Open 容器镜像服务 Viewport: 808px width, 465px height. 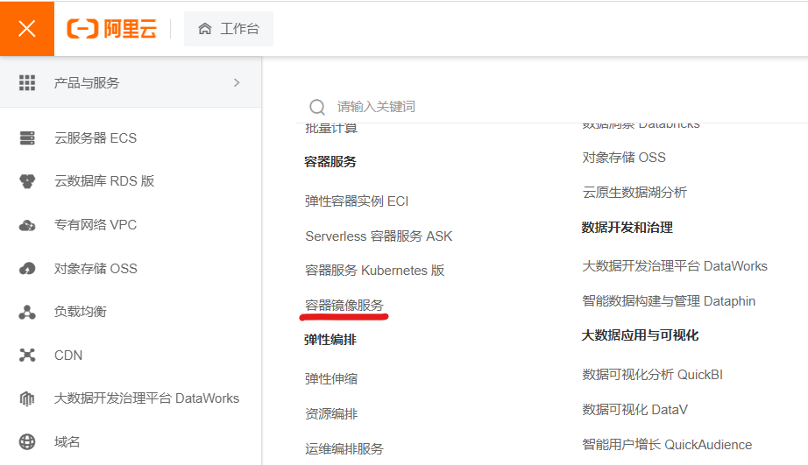tap(344, 306)
